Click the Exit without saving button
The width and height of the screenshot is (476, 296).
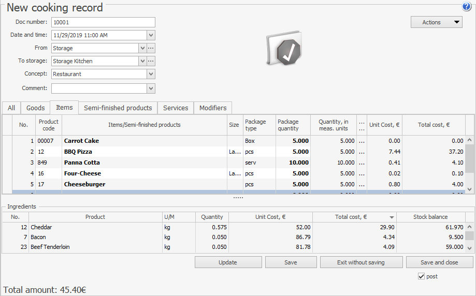(361, 262)
